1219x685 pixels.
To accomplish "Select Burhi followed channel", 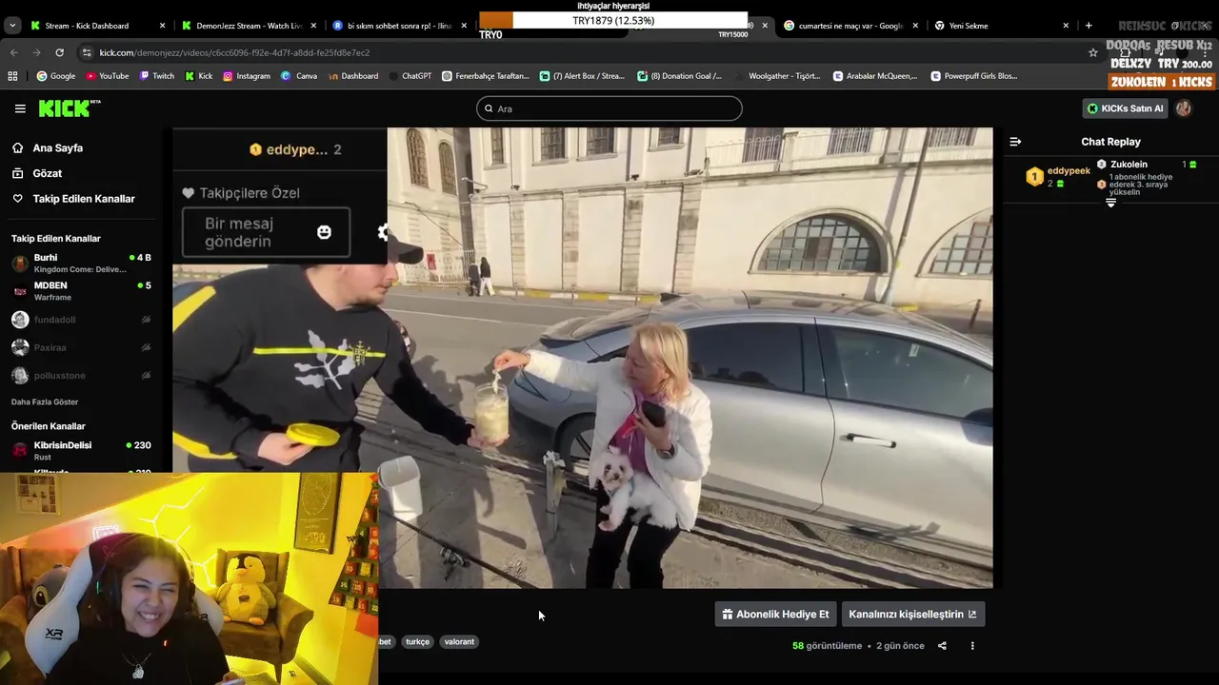I will pyautogui.click(x=81, y=264).
